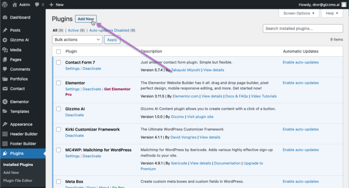
Task: Click the Media icon in sidebar
Action: 5,50
